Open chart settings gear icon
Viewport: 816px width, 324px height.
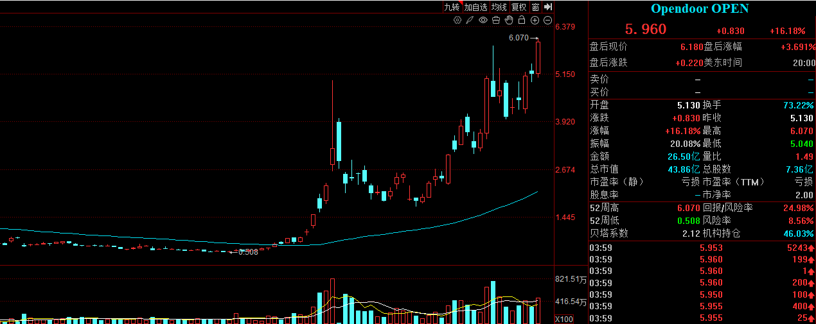[x=457, y=21]
